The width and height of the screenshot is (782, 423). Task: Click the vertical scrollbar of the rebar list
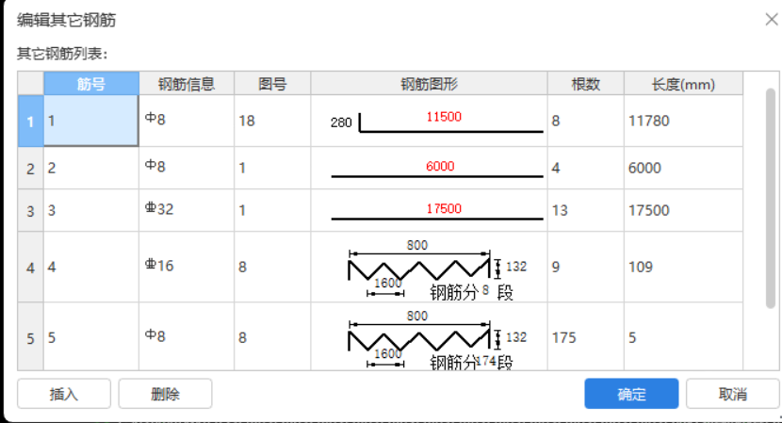coord(771,199)
